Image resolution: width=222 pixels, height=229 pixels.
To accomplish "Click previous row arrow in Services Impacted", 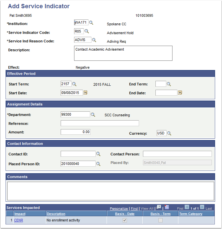I will pyautogui.click(x=187, y=207).
